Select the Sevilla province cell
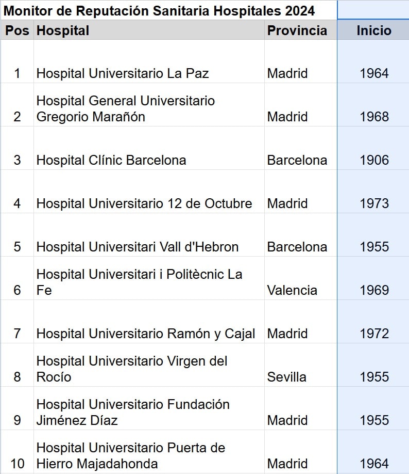 (x=286, y=377)
